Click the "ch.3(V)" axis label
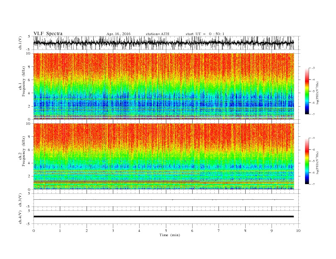The width and height of the screenshot is (336, 259). pyautogui.click(x=20, y=200)
